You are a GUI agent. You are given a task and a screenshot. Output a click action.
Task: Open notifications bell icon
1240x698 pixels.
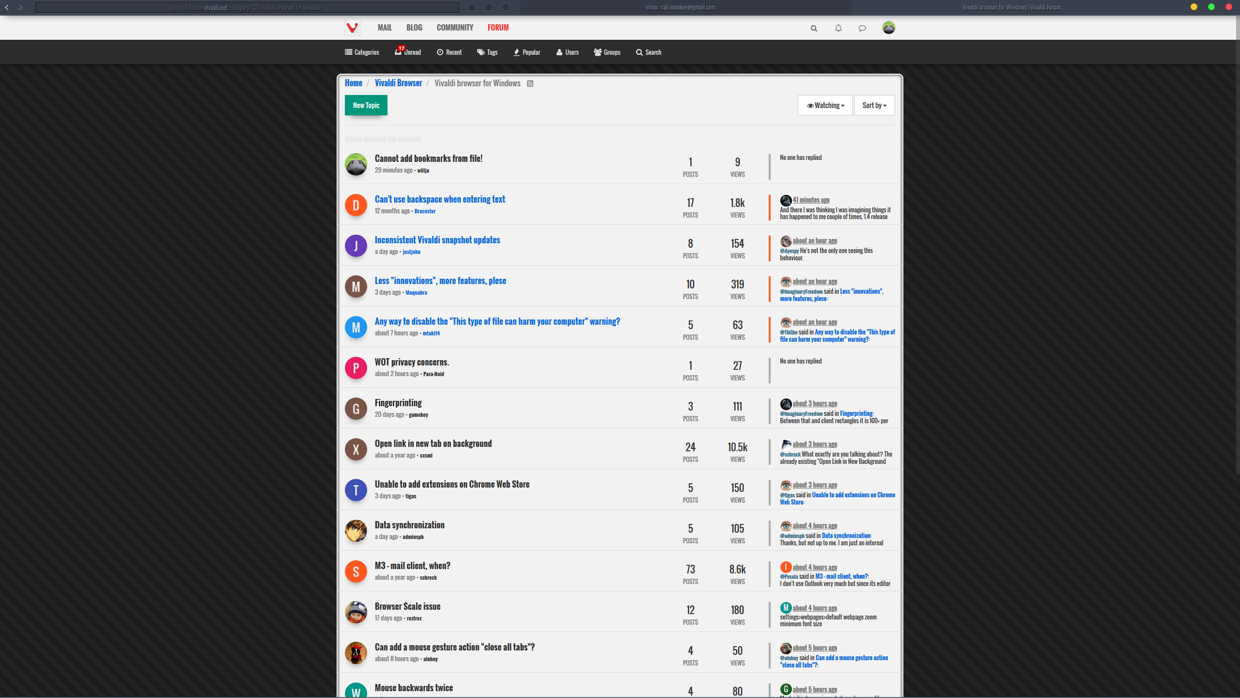click(x=838, y=28)
